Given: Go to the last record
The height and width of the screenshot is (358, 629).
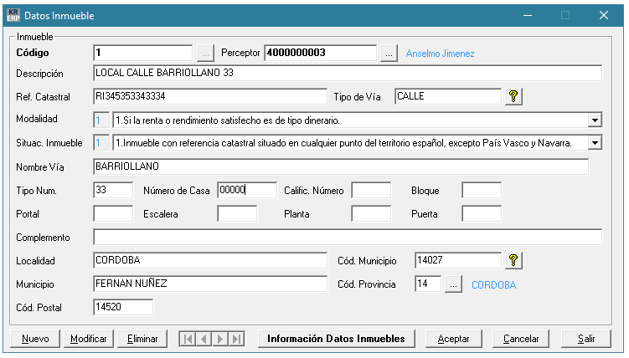Looking at the screenshot, I should point(236,339).
